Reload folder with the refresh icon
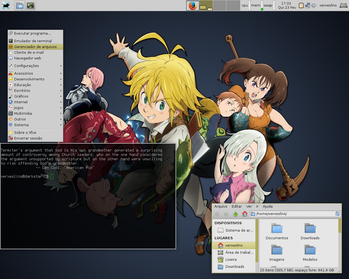The image size is (349, 279). [x=338, y=214]
